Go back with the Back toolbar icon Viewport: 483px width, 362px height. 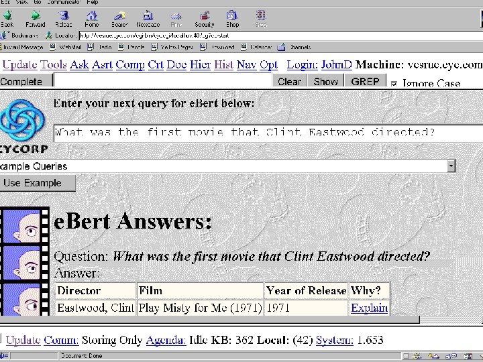coord(7,15)
